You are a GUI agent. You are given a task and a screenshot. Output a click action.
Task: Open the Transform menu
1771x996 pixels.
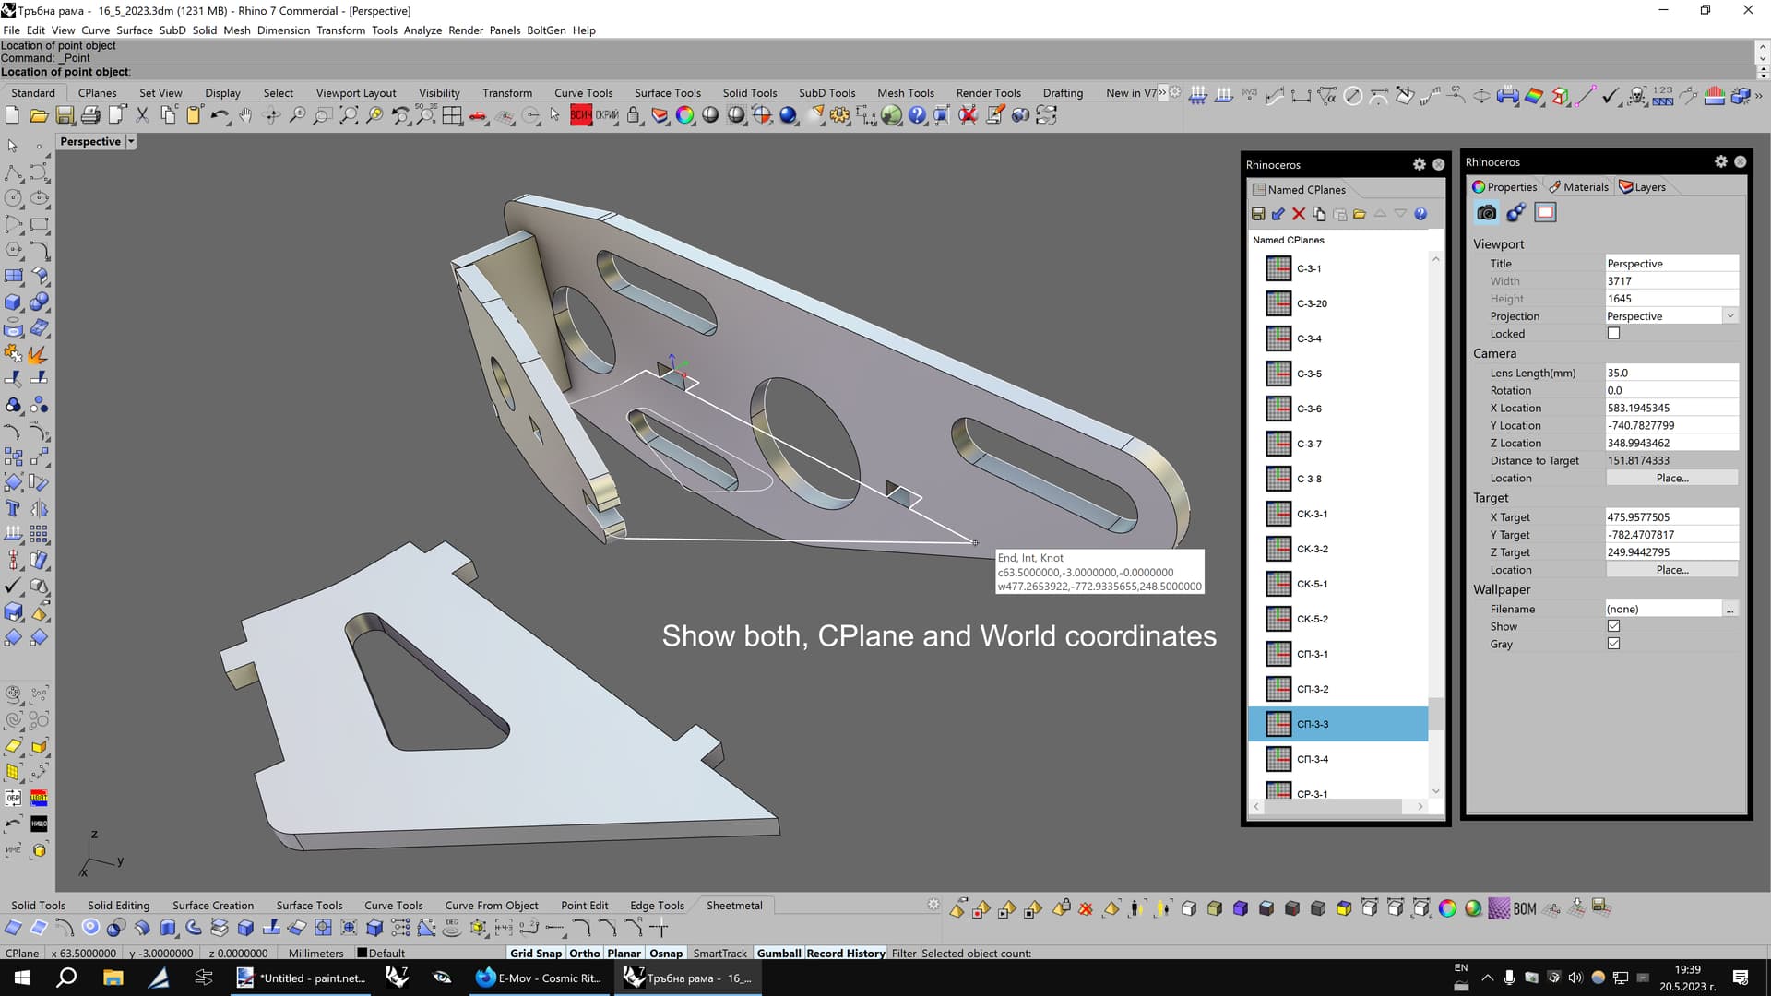(340, 30)
